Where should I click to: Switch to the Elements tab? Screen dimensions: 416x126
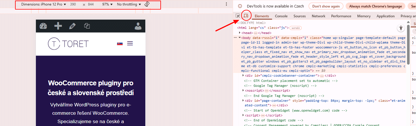262,16
